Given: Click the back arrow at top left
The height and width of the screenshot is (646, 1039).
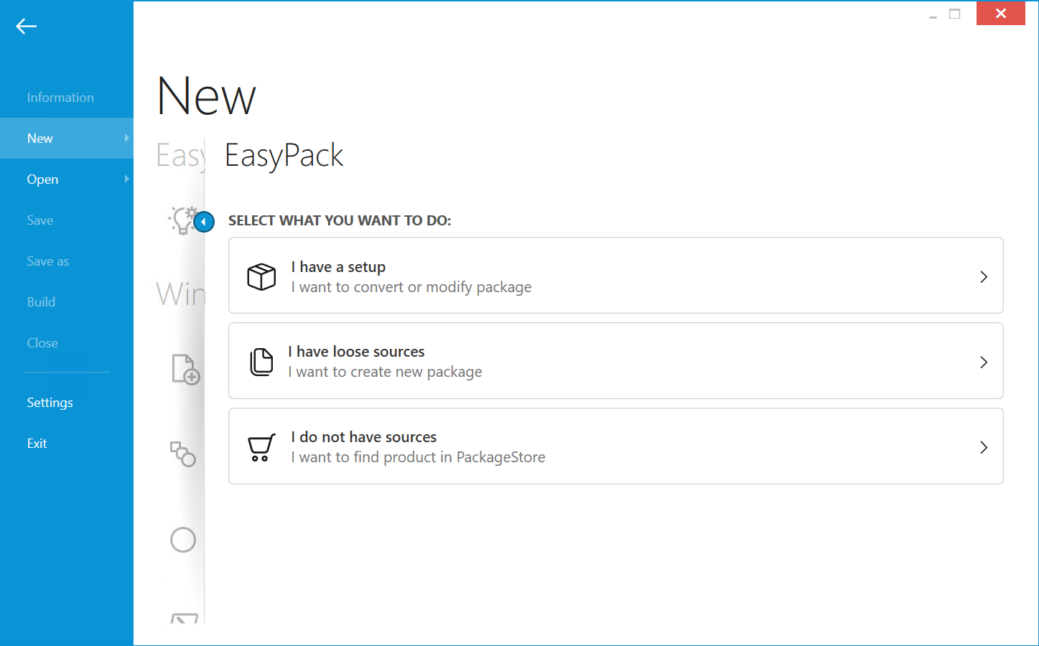Looking at the screenshot, I should pyautogui.click(x=26, y=27).
